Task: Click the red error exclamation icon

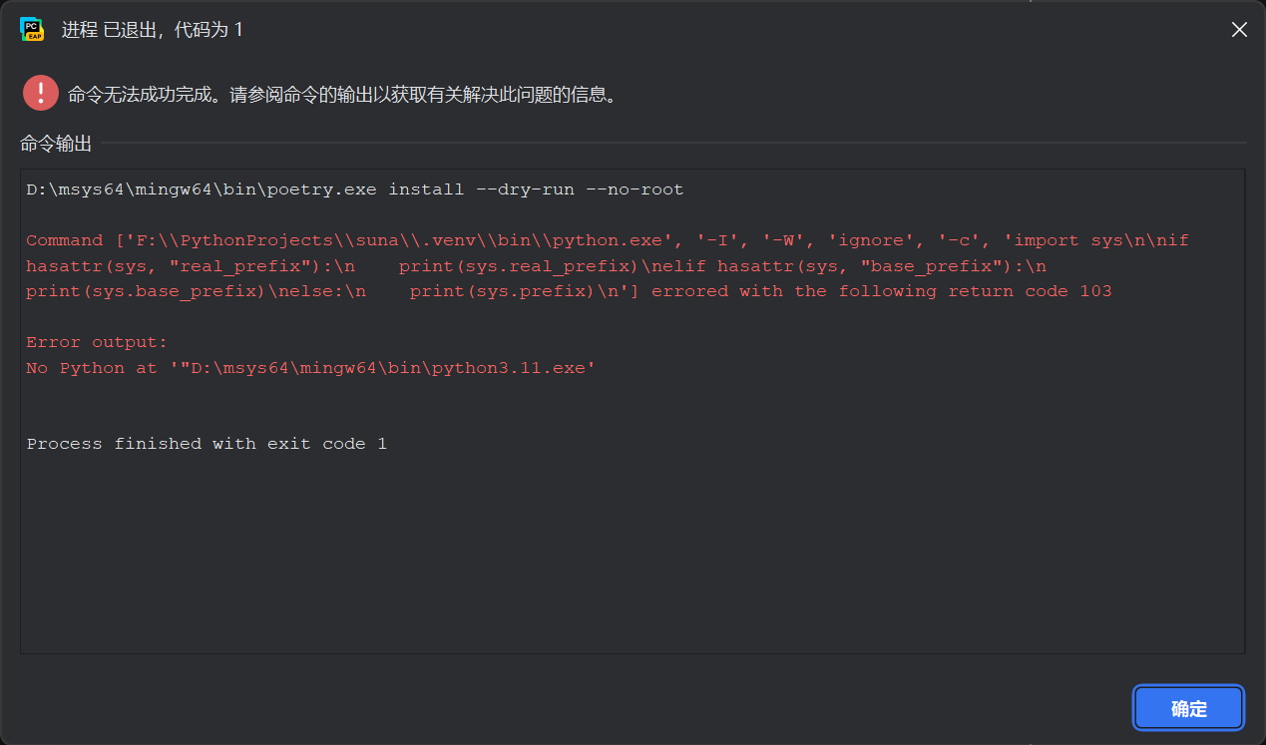Action: [x=41, y=94]
